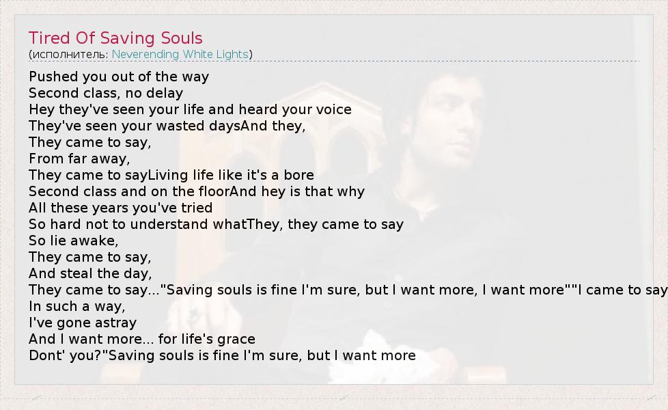The height and width of the screenshot is (410, 668).
Task: Click the Tired Of Saving Souls title
Action: pos(115,38)
